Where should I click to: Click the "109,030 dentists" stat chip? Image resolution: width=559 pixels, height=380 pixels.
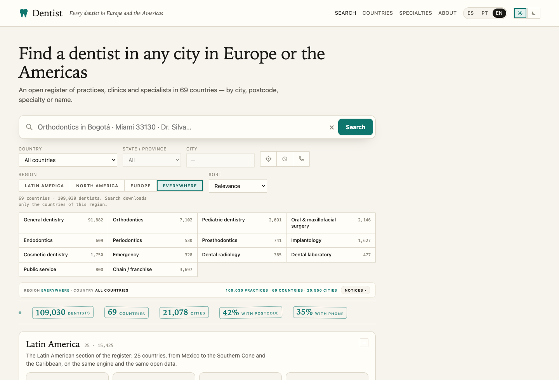click(63, 313)
